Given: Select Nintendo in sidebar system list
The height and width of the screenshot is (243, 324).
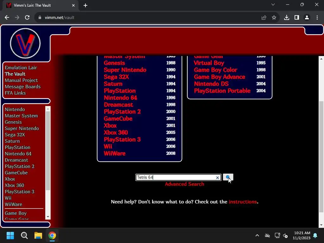Looking at the screenshot, I should [15, 109].
